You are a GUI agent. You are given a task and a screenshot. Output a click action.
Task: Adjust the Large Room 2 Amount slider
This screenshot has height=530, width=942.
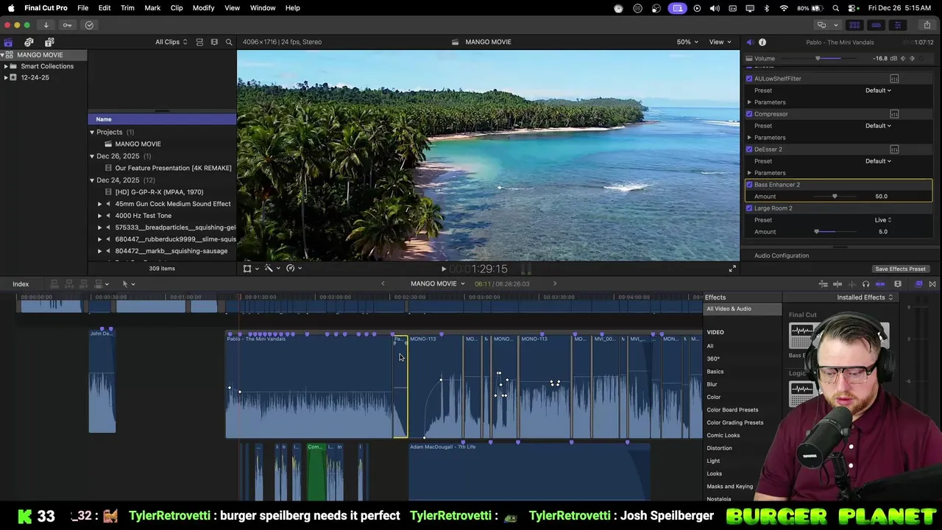click(x=817, y=232)
